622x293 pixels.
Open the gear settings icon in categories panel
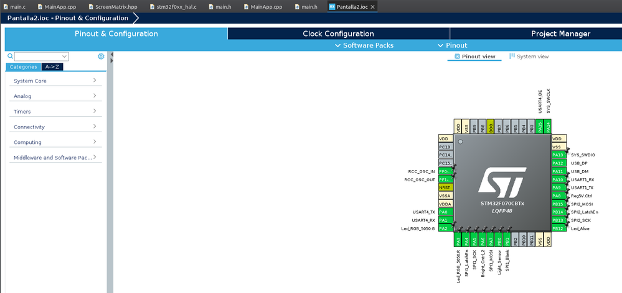(x=101, y=56)
